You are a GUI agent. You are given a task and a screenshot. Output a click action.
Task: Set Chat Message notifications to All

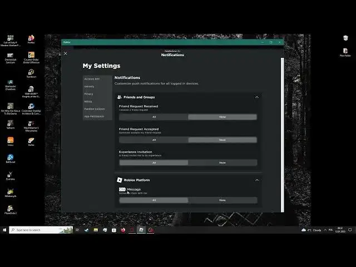click(154, 200)
